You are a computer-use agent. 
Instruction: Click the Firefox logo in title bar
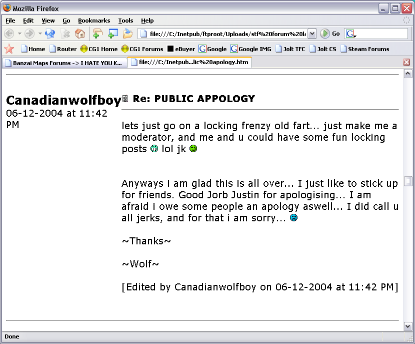(x=7, y=8)
